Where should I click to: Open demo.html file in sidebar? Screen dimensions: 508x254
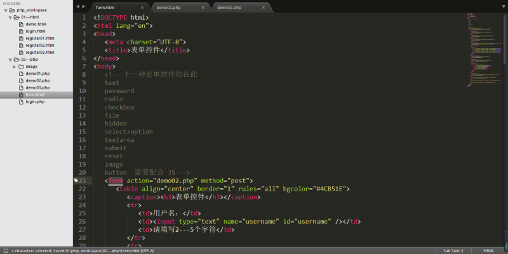click(x=36, y=24)
